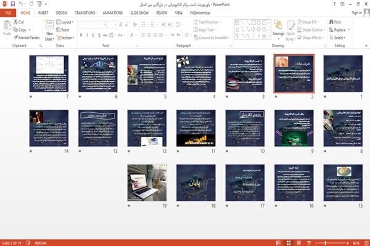Expand the Layout dropdown
Screen dimensions: 370x246
click(65, 22)
